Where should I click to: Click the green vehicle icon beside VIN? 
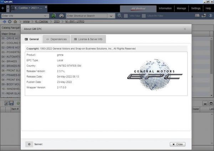(x=53, y=16)
